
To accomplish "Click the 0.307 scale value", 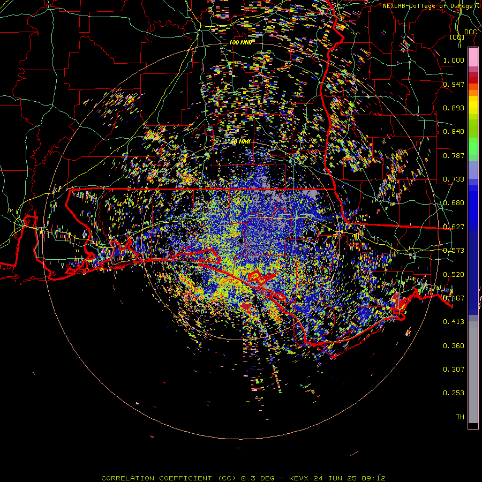I will point(454,370).
